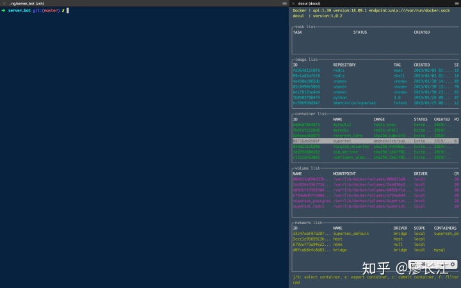The height and width of the screenshot is (288, 461).
Task: Select the confident_elba container row
Action: pyautogui.click(x=375, y=157)
